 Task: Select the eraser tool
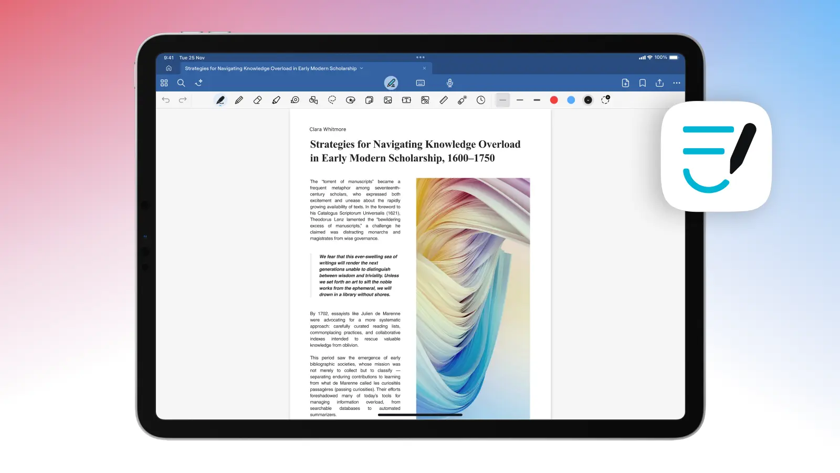tap(257, 100)
